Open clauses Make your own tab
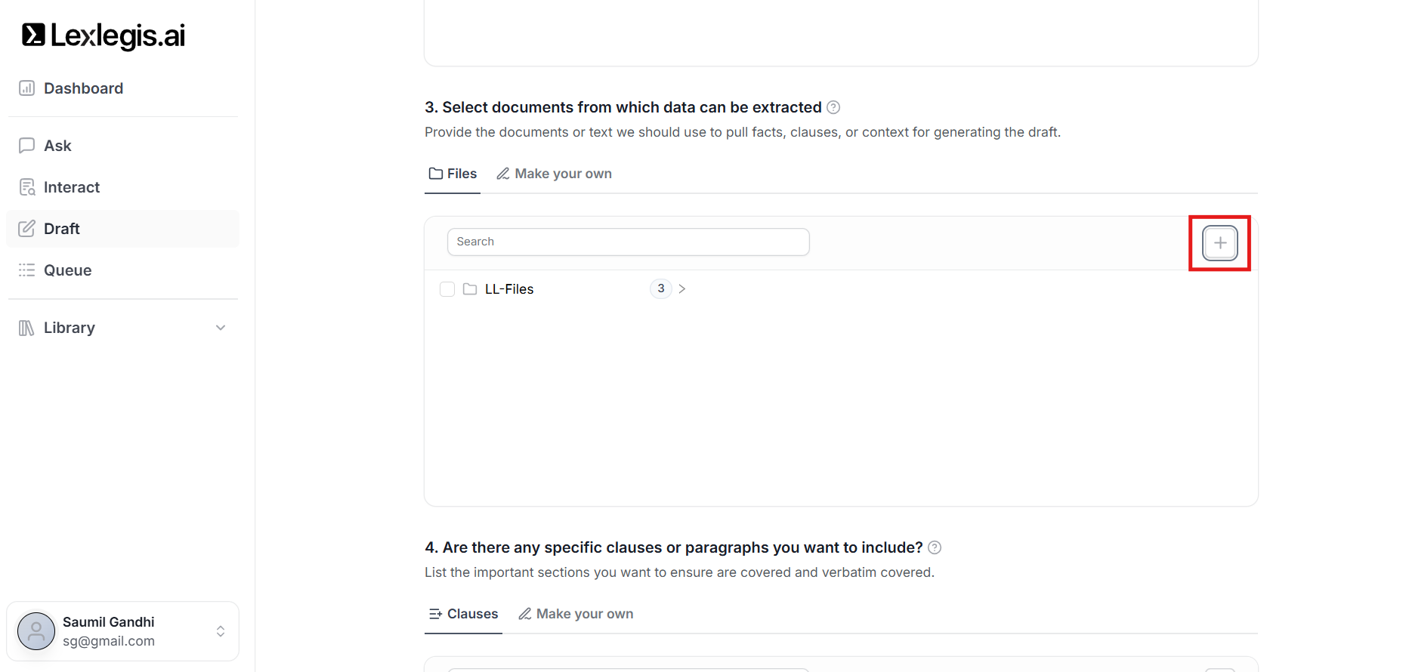Viewport: 1403px width, 672px height. tap(576, 614)
